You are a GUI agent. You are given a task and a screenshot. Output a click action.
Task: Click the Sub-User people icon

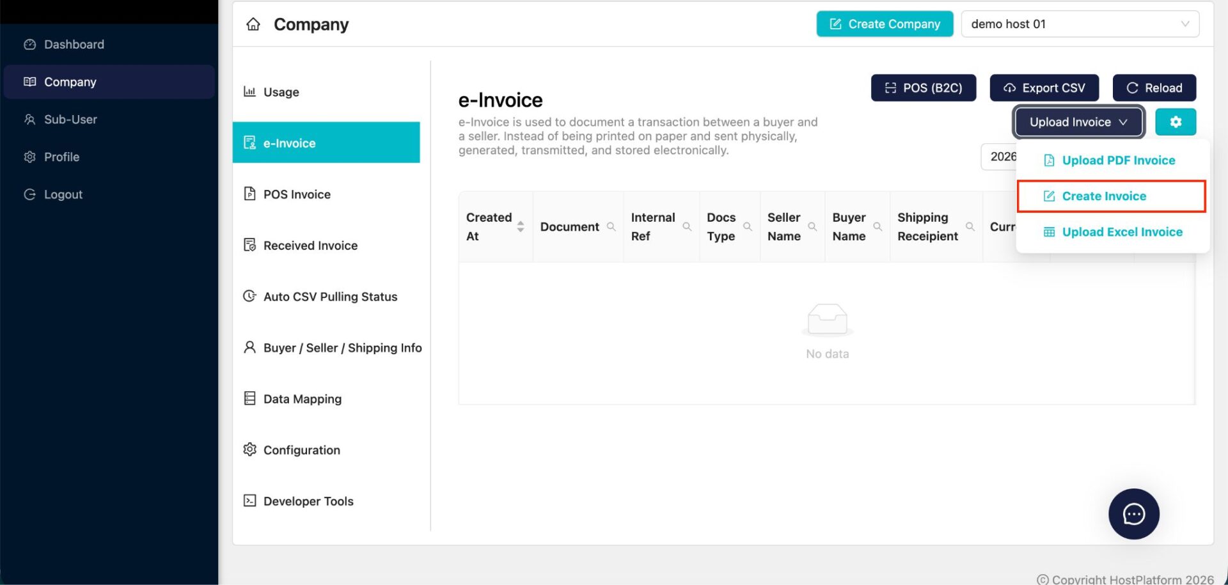pos(29,120)
